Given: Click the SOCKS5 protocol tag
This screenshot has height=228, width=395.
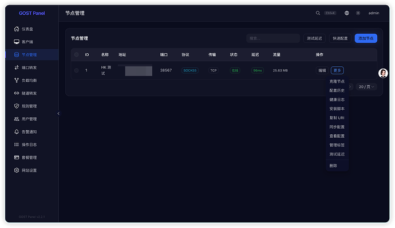Looking at the screenshot, I should coord(190,70).
